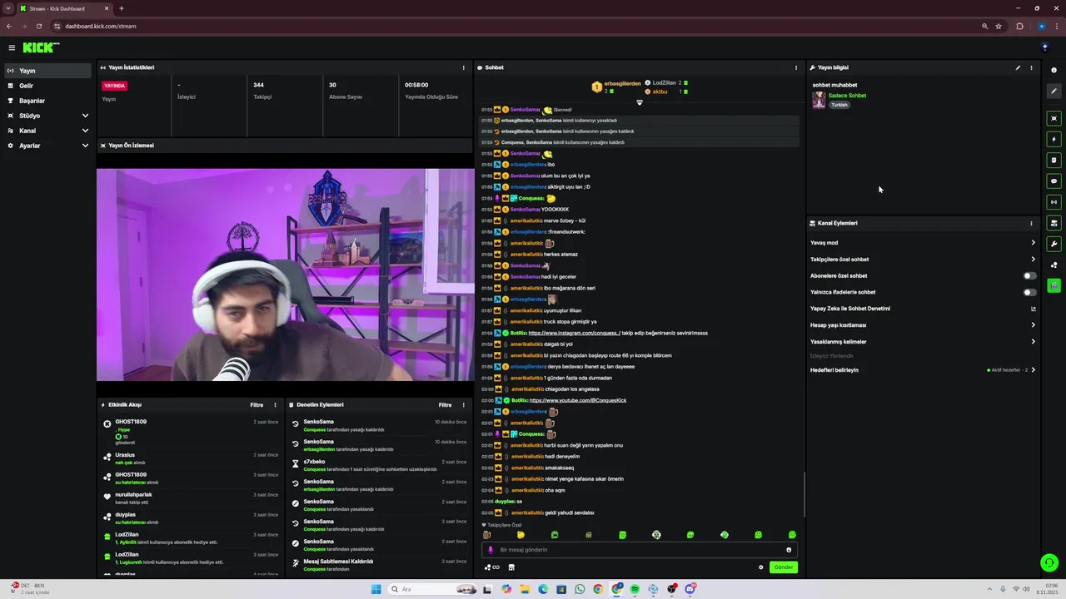Open emoji picker in chat input
Viewport: 1066px width, 599px height.
[789, 550]
